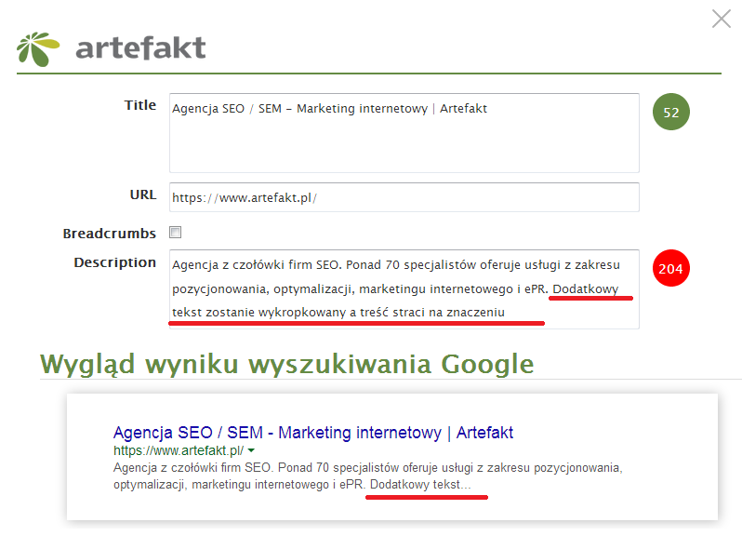Image resolution: width=742 pixels, height=536 pixels.
Task: Click the green 52 title character counter
Action: click(x=671, y=113)
